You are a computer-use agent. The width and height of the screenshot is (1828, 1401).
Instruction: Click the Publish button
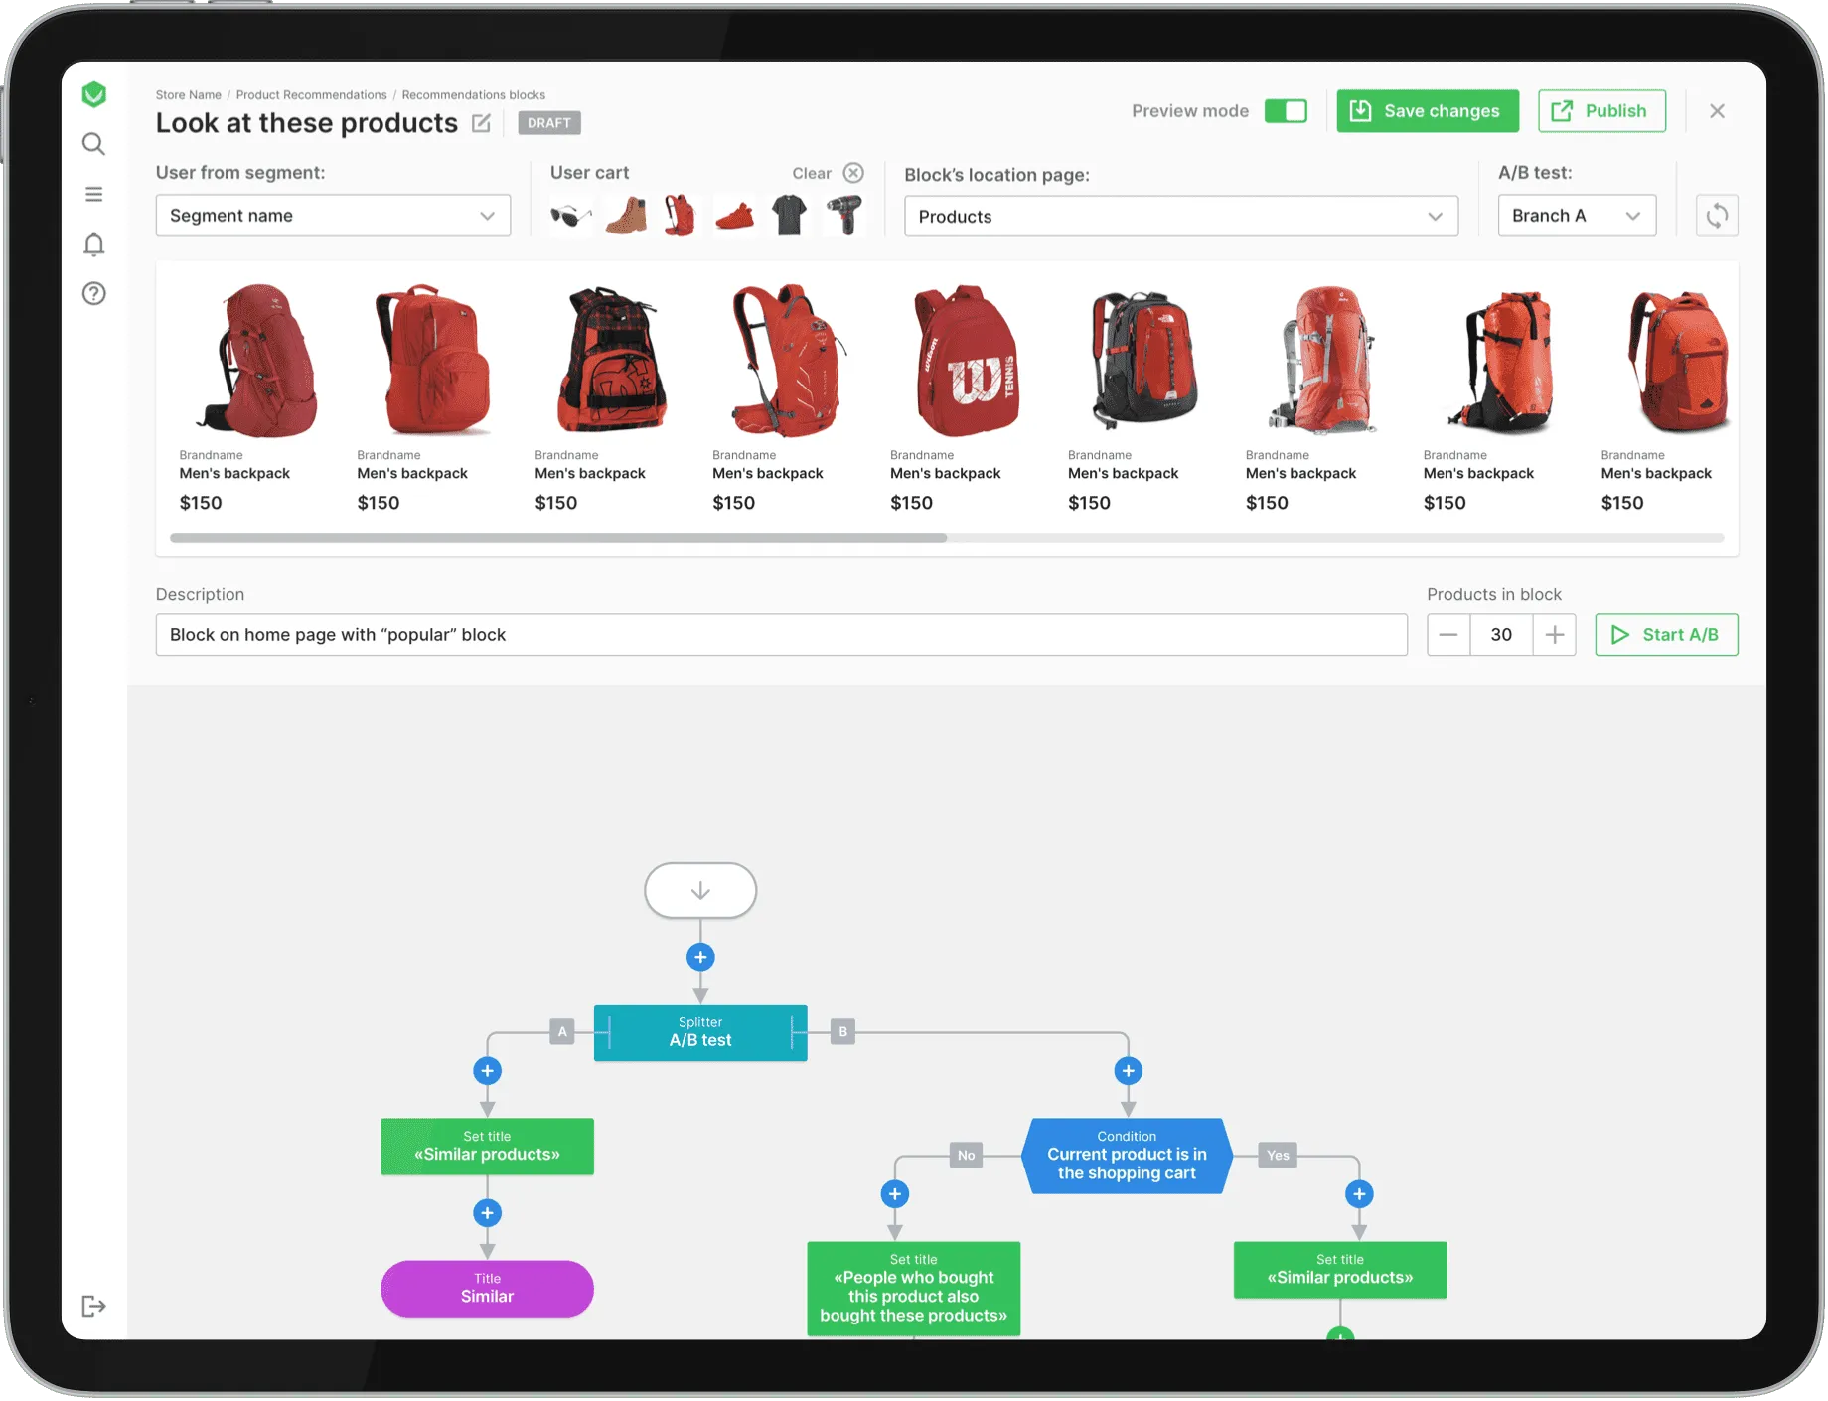pos(1601,111)
